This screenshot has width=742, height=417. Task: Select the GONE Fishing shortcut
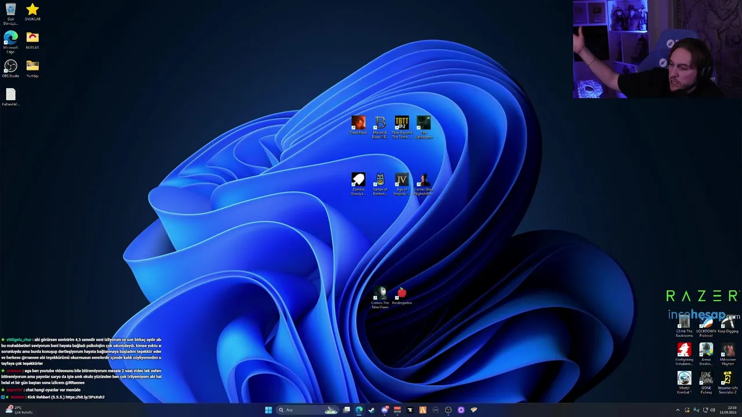pyautogui.click(x=705, y=382)
